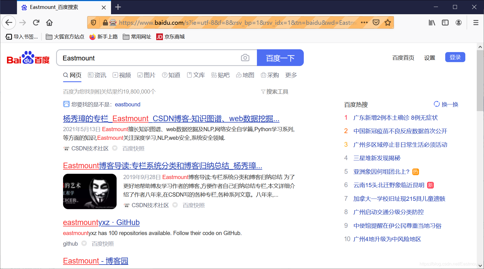This screenshot has height=269, width=484.
Task: Switch to the 贴吧 tab
Action: pyautogui.click(x=220, y=75)
